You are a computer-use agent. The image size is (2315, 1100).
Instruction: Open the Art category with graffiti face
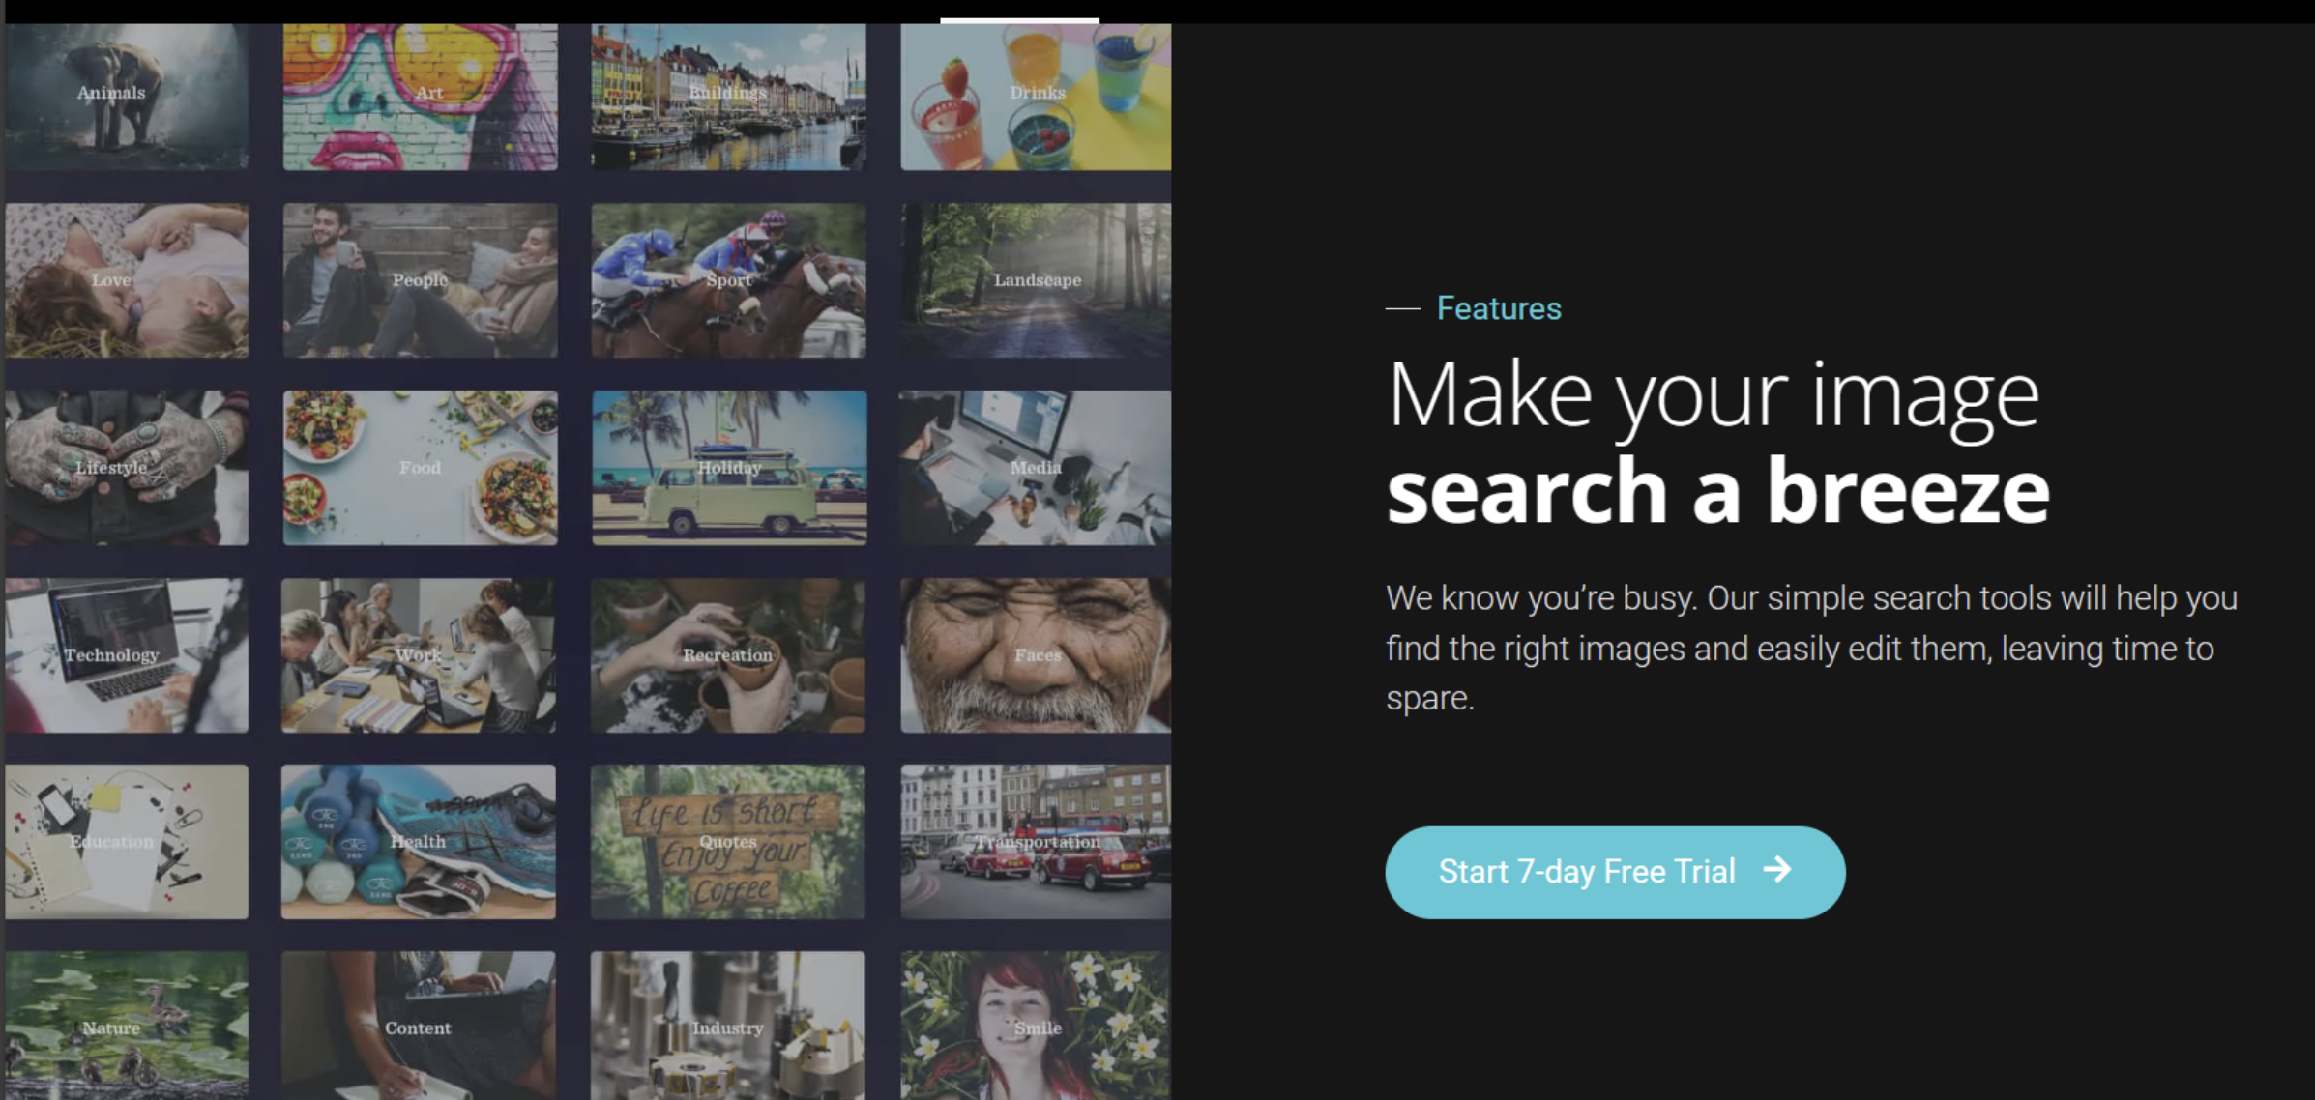point(420,97)
